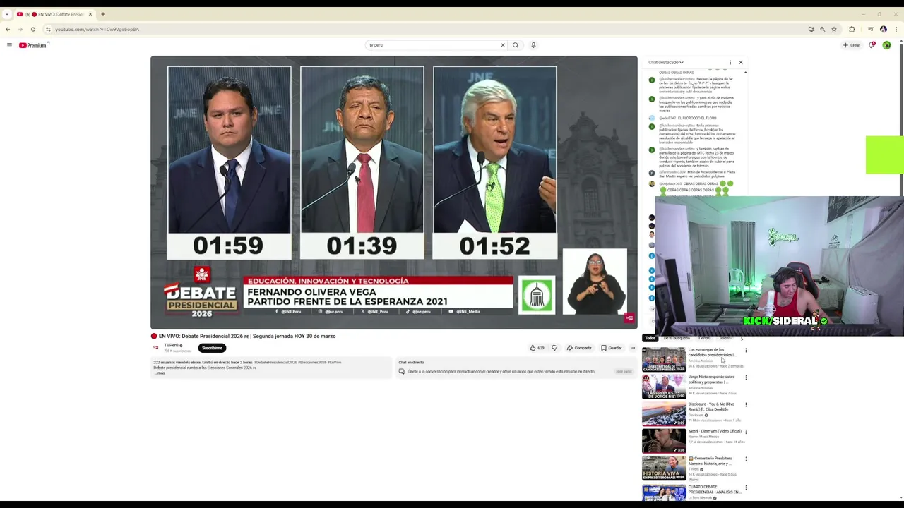
Task: Open options menu for 'Disclosure' video
Action: 746,405
